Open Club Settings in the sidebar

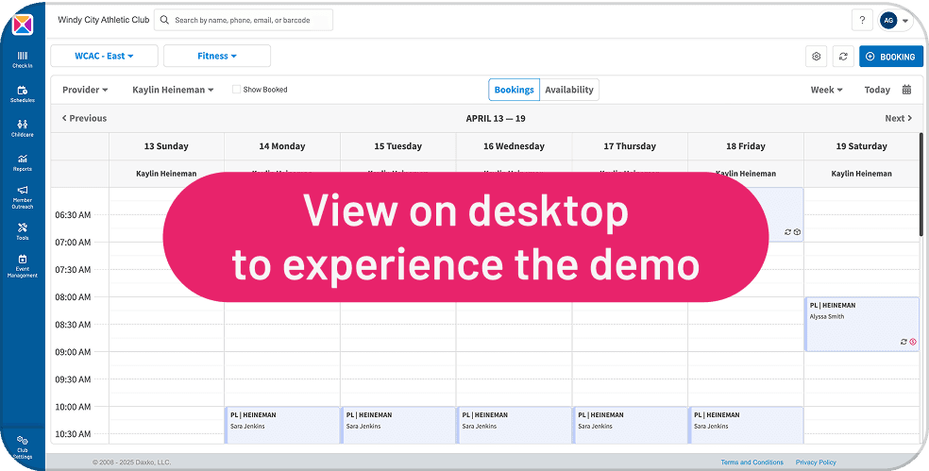(x=23, y=448)
